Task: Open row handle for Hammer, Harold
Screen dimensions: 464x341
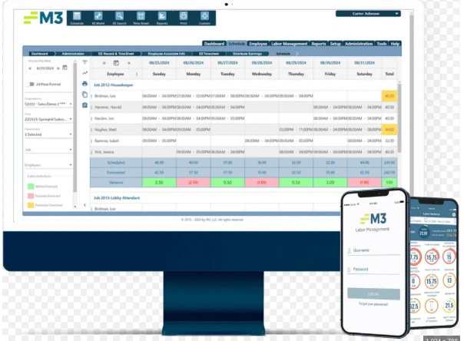Action: click(x=91, y=108)
